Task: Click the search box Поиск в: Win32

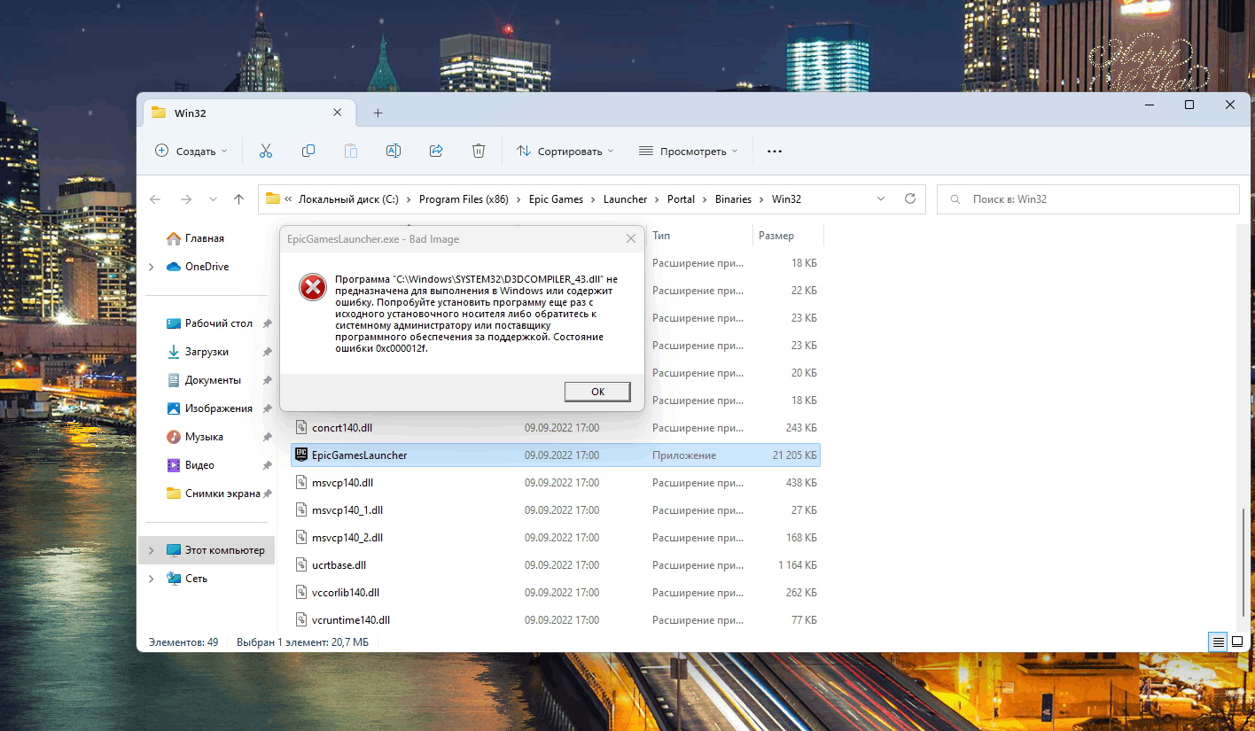Action: [1087, 199]
